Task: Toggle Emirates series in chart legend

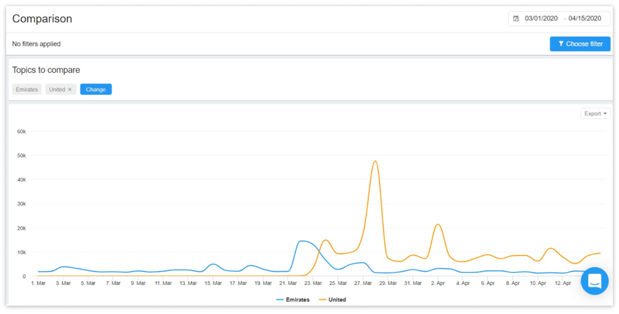Action: [x=297, y=300]
